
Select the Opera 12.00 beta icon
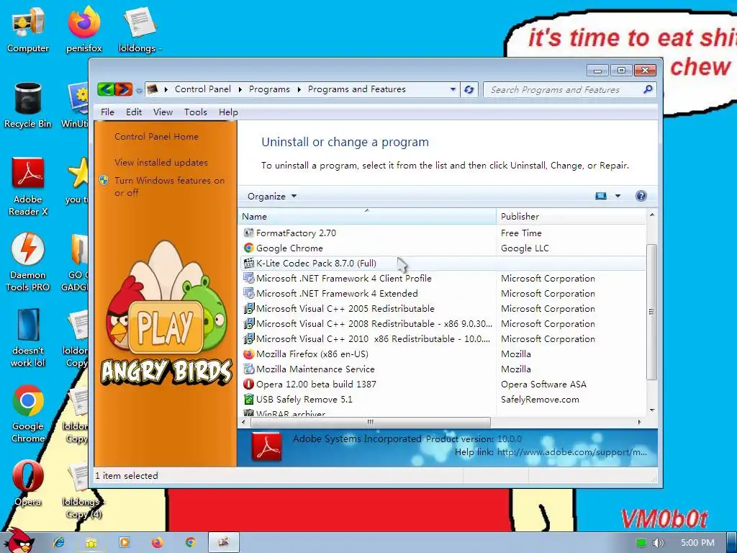coord(248,384)
